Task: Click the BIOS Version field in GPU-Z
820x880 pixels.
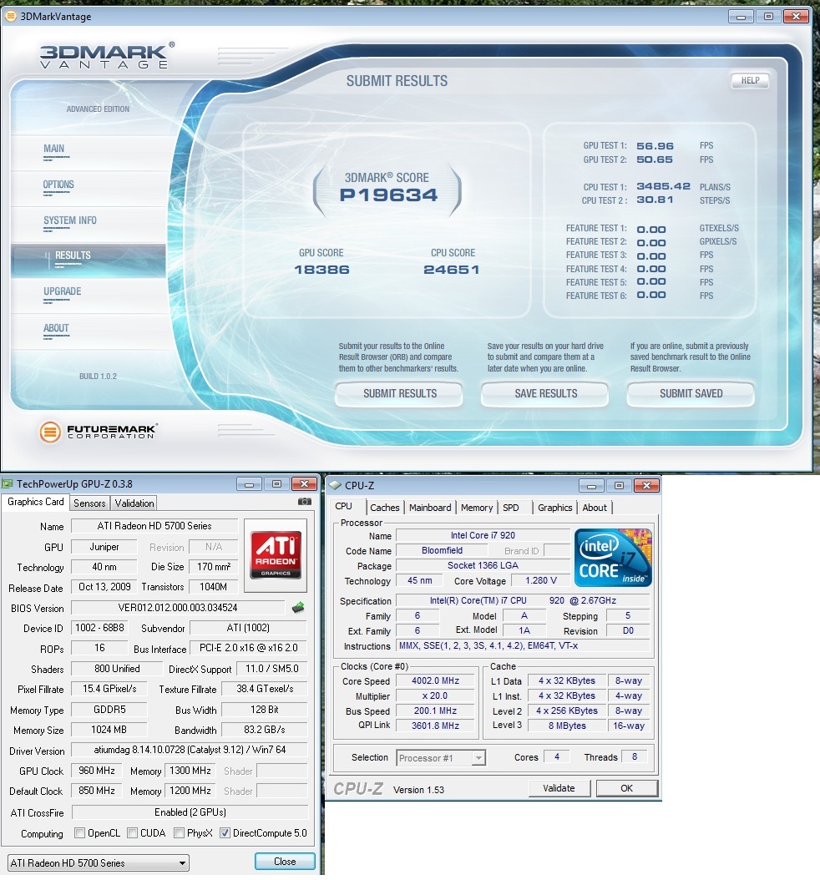Action: pyautogui.click(x=178, y=608)
